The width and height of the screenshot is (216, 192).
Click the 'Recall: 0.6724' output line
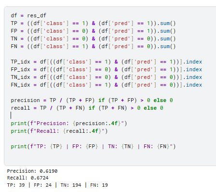point(27,178)
